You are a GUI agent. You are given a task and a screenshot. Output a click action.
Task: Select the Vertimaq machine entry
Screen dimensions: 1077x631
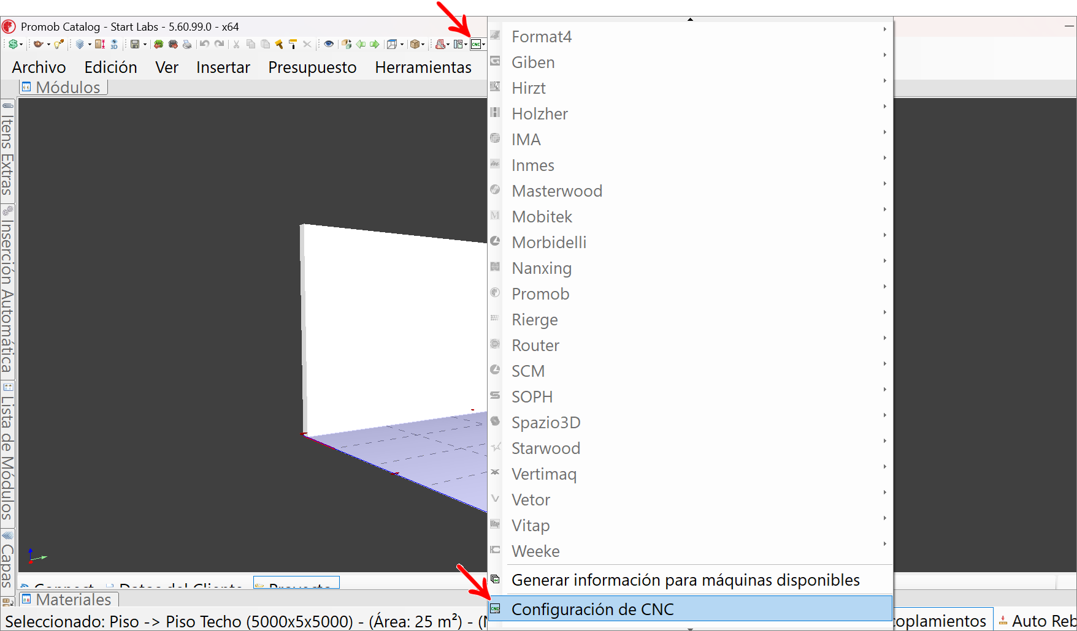tap(690, 474)
